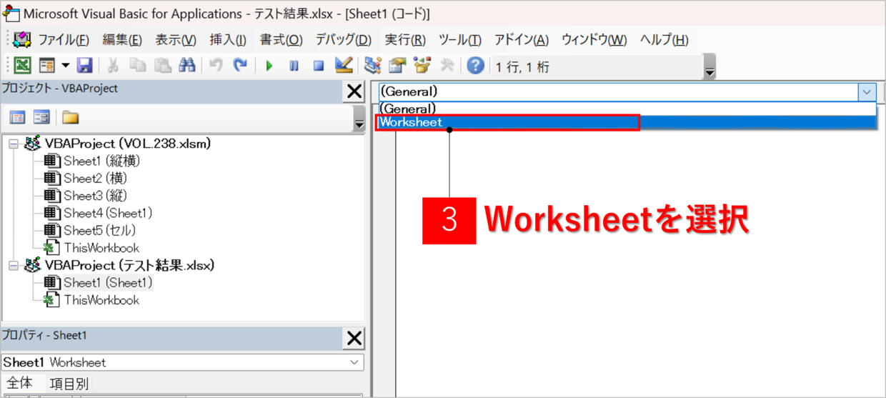Close the Project - VBAProject pane
Viewport: 886px width, 398px height.
[354, 91]
